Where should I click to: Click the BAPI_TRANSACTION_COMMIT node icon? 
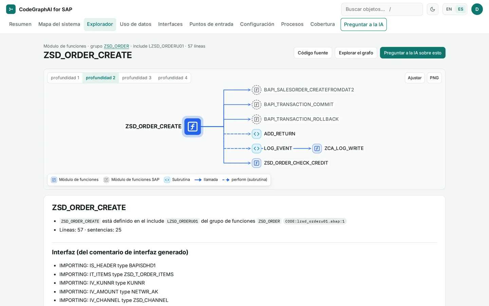257,104
